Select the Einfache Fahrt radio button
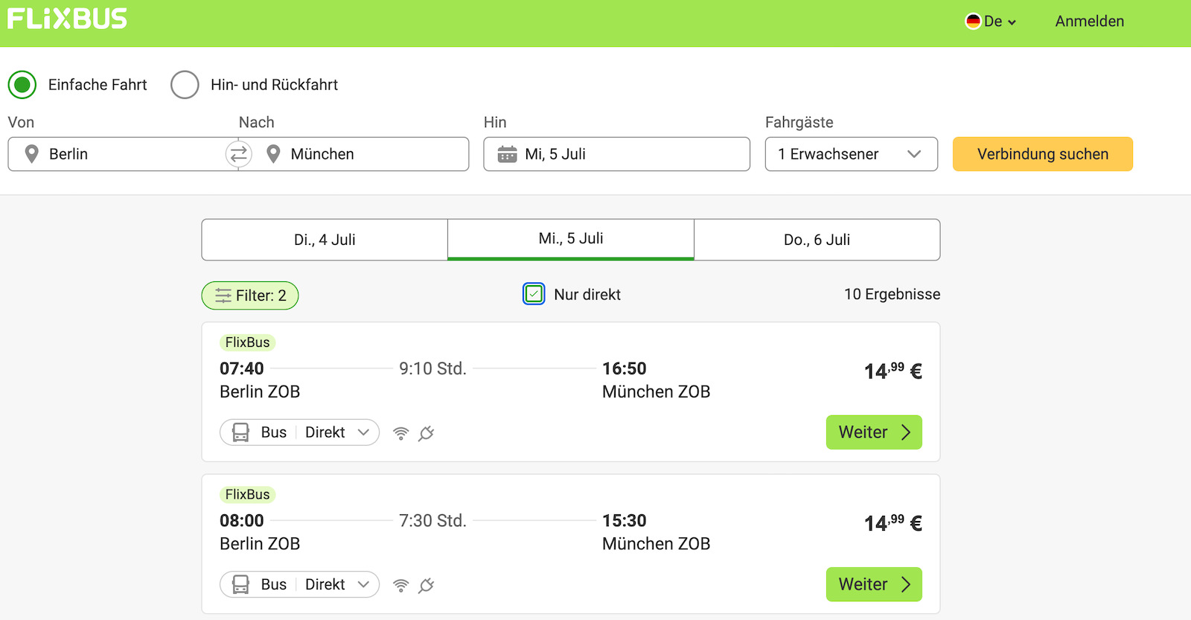Viewport: 1191px width, 620px height. click(x=22, y=85)
